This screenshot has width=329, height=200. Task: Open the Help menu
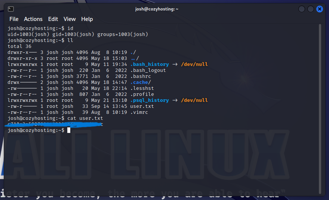tap(87, 19)
